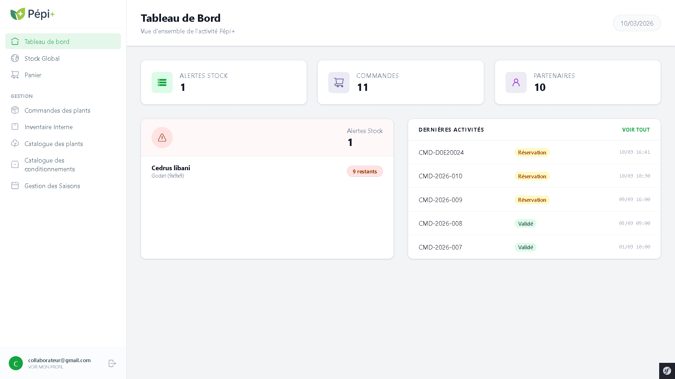Screen dimensions: 675x379
Task: Click the green Alertes Stock card icon
Action: 162,82
